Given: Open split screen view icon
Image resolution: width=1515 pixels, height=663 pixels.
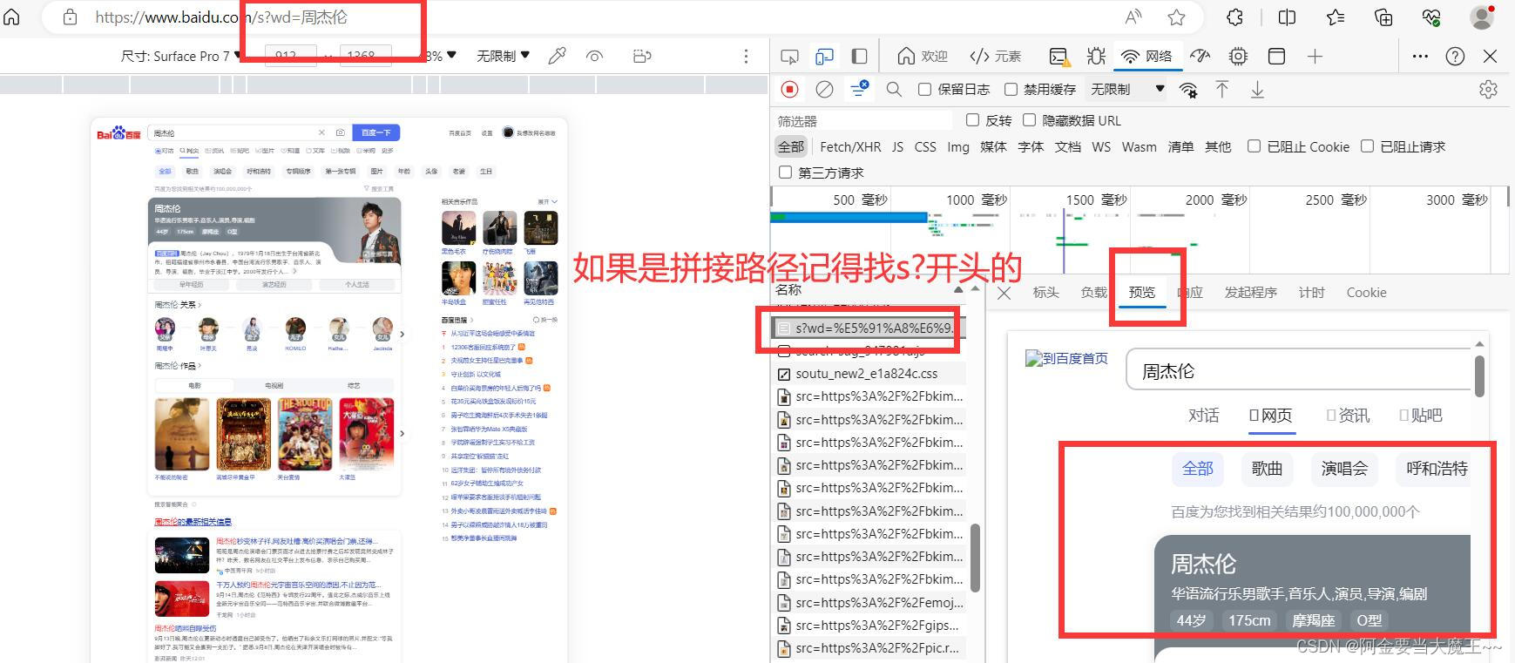Looking at the screenshot, I should click(x=1287, y=17).
